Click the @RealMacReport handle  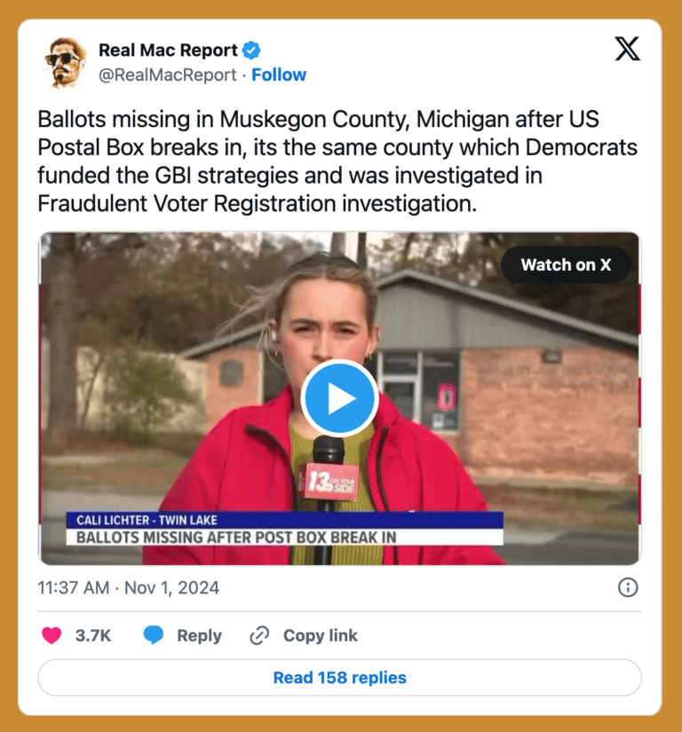click(168, 75)
